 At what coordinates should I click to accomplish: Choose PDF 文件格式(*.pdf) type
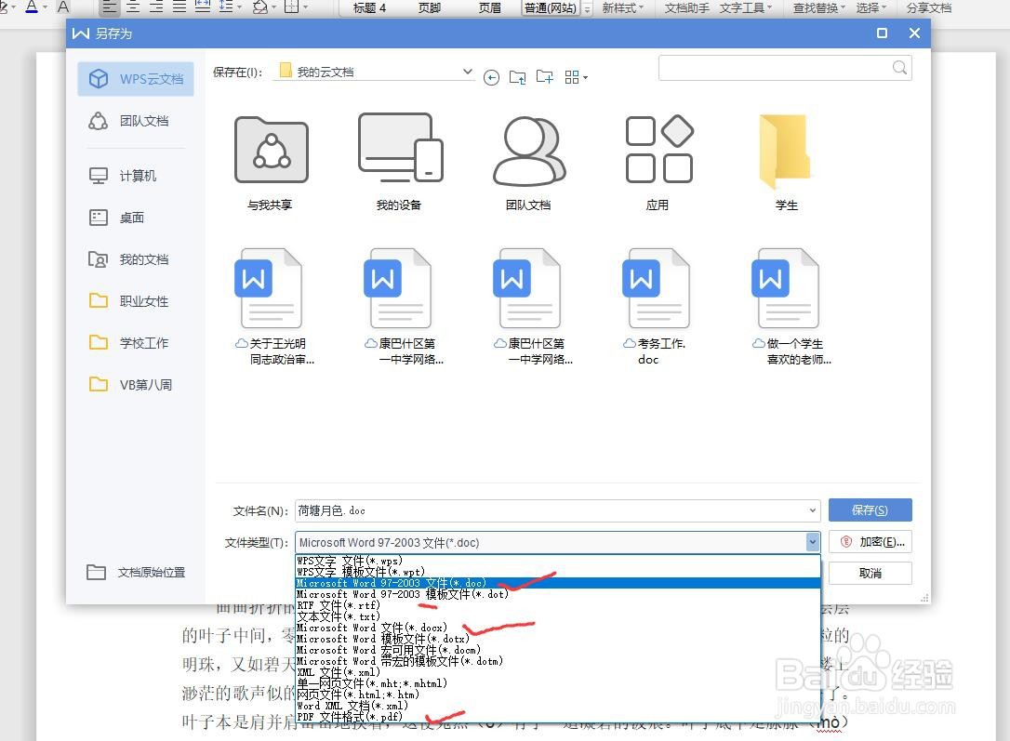click(558, 717)
